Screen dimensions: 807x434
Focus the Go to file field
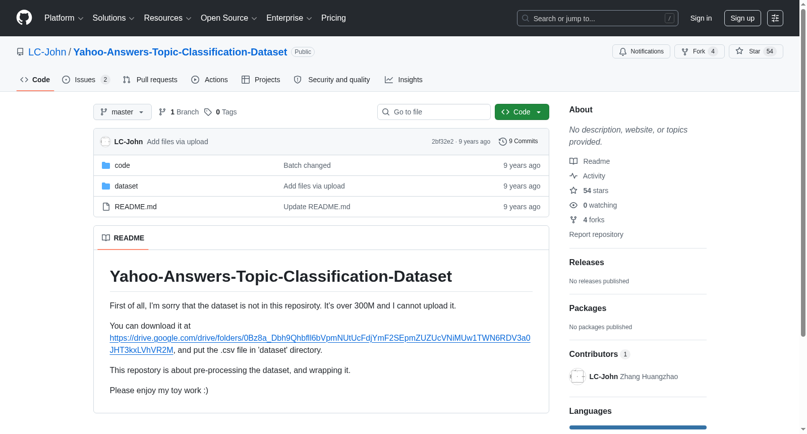(x=434, y=112)
